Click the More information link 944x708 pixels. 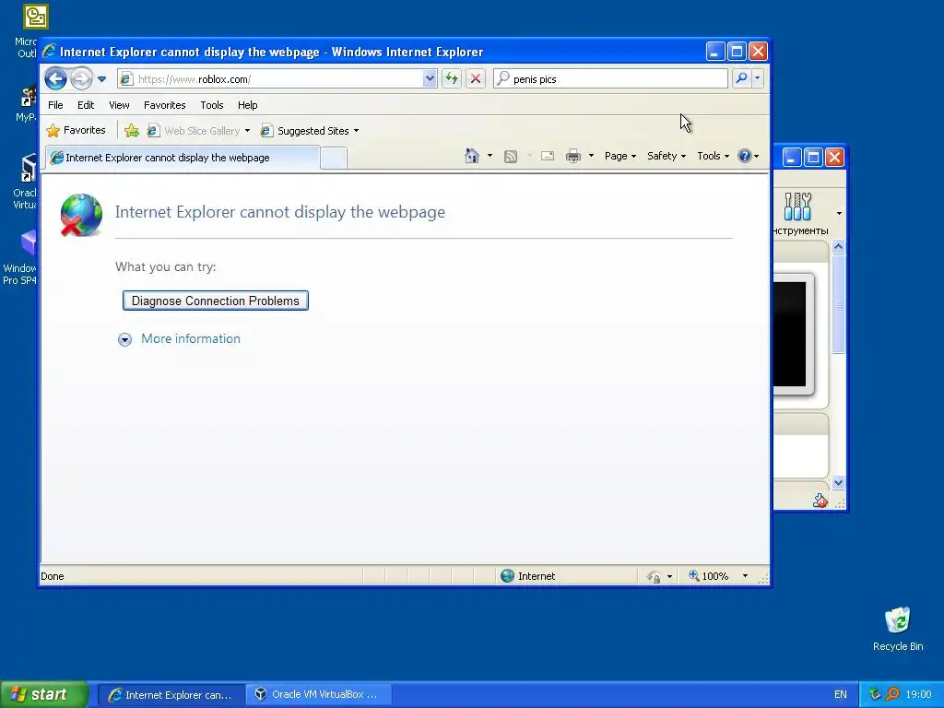pyautogui.click(x=190, y=338)
